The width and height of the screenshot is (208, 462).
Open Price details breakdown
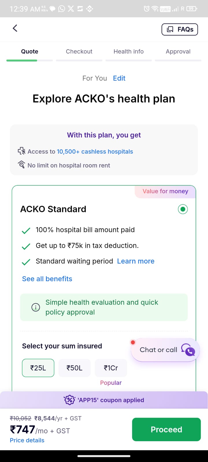click(x=27, y=440)
